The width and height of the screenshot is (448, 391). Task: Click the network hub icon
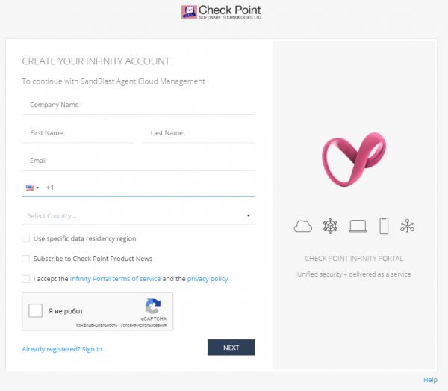click(330, 226)
